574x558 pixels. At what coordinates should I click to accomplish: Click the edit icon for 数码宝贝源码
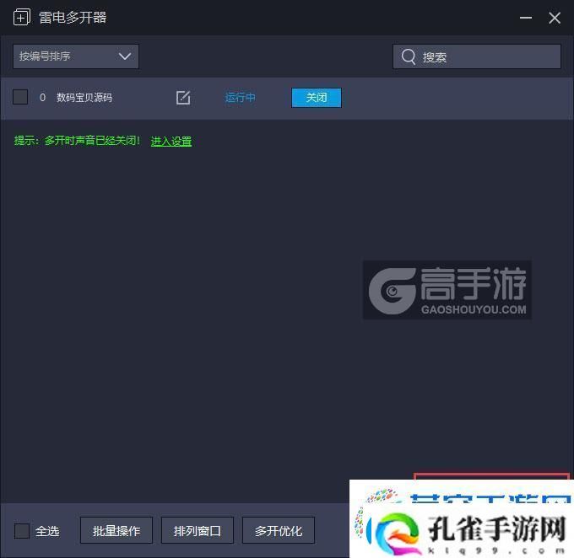click(183, 97)
